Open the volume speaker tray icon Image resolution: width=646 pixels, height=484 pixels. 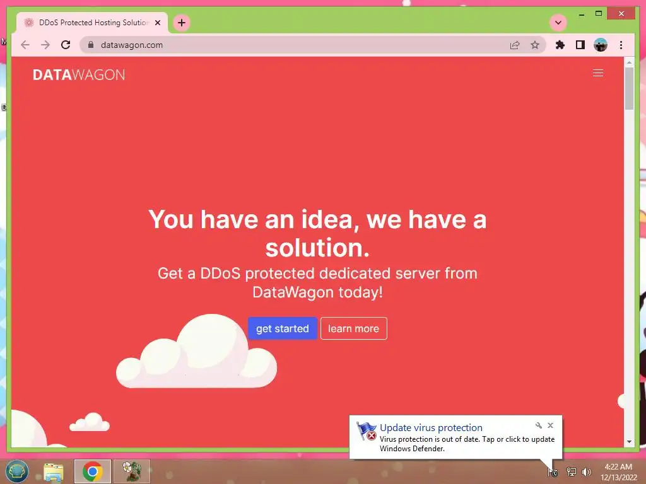[587, 471]
